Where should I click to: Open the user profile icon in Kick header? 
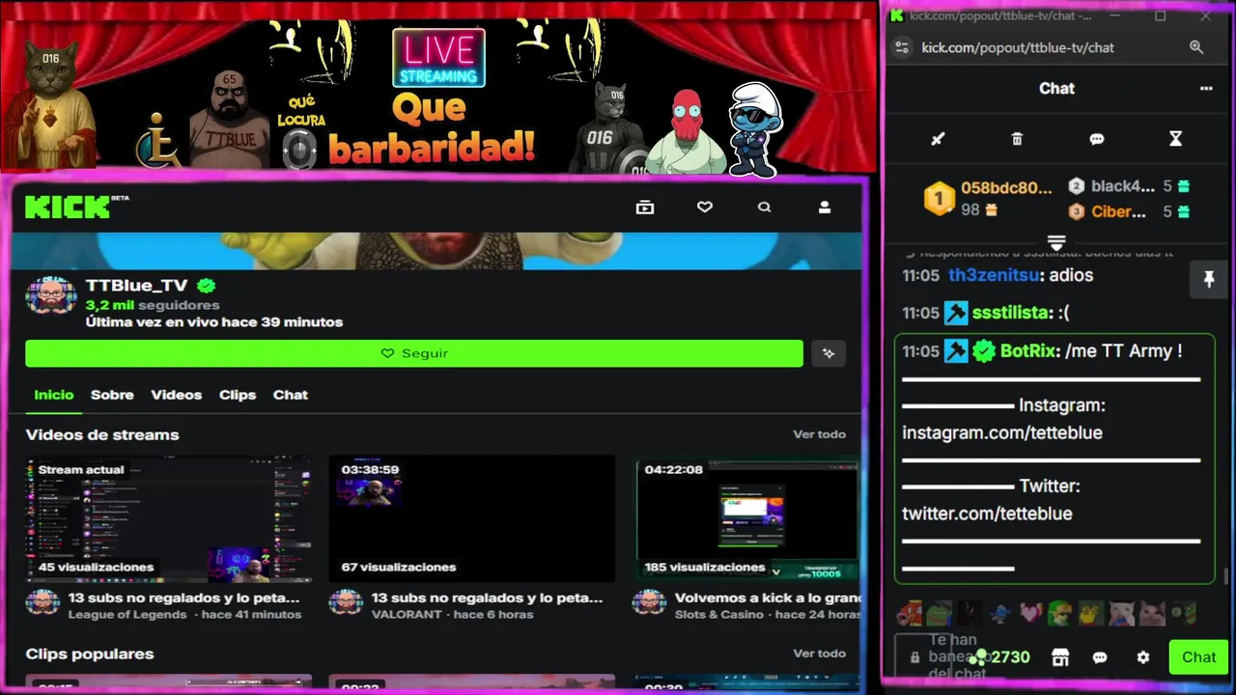(x=825, y=207)
